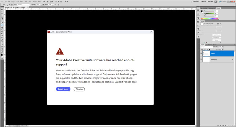
Task: Click the blue B color slider
Action: 210,16
